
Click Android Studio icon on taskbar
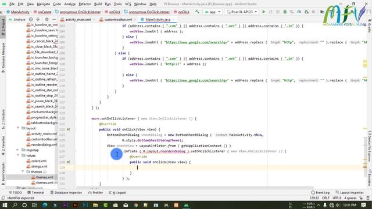click(186, 205)
